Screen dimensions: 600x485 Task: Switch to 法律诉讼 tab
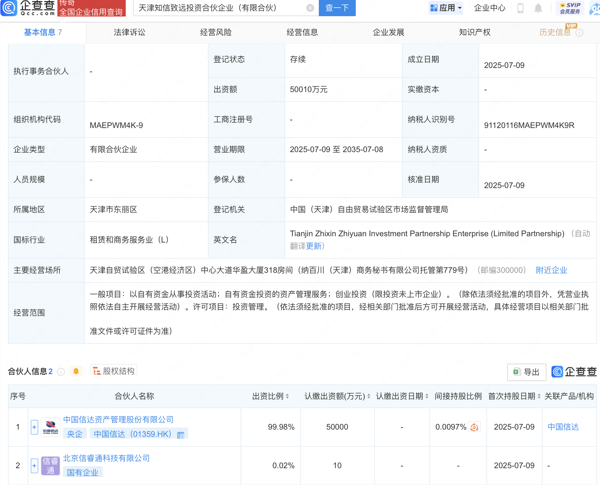pos(129,32)
